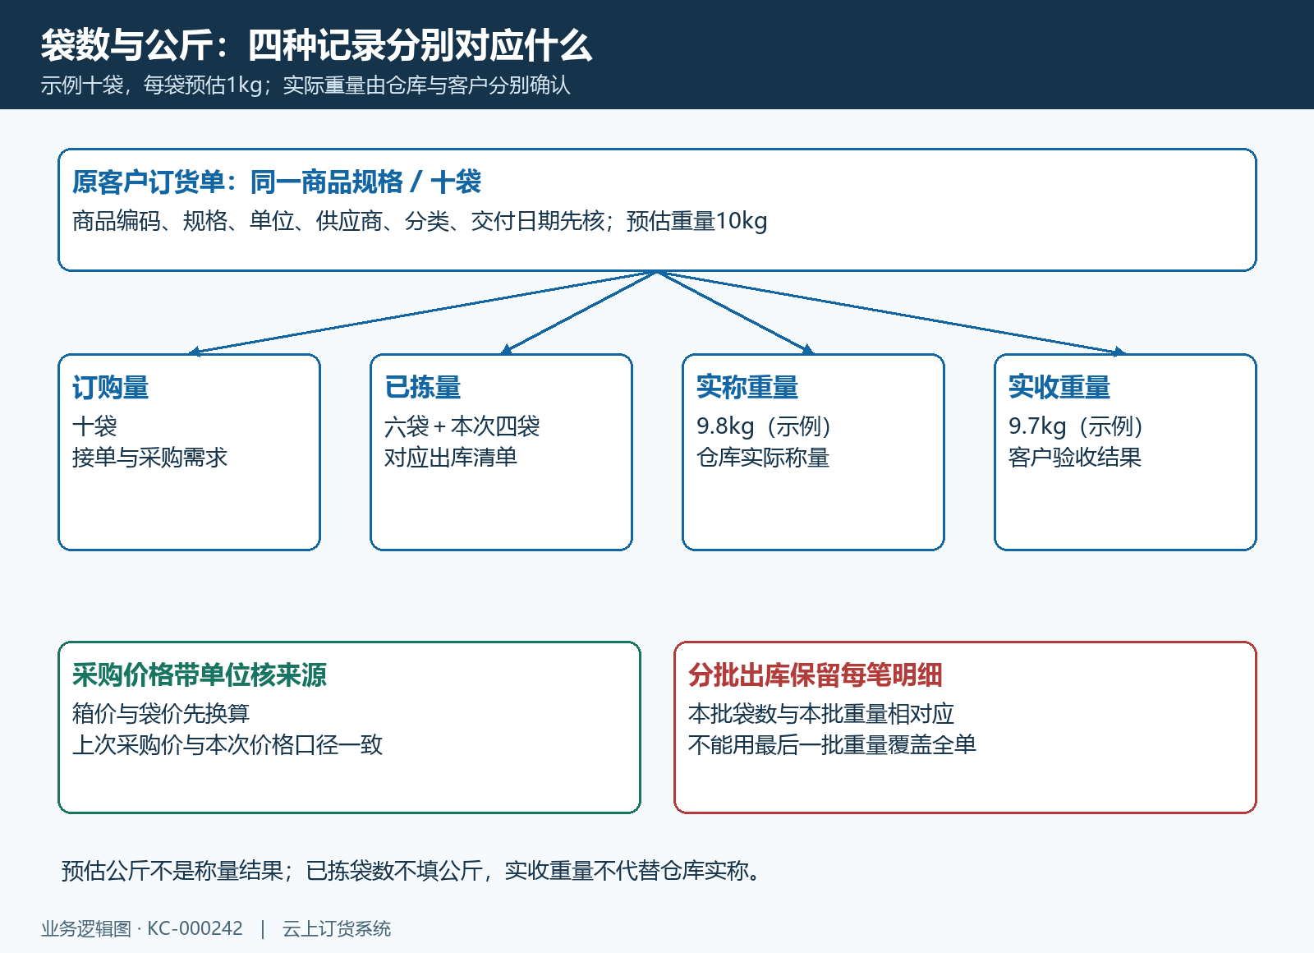Click footer text 业务逻辑图 · KC-000242
This screenshot has height=953, width=1314.
(142, 929)
